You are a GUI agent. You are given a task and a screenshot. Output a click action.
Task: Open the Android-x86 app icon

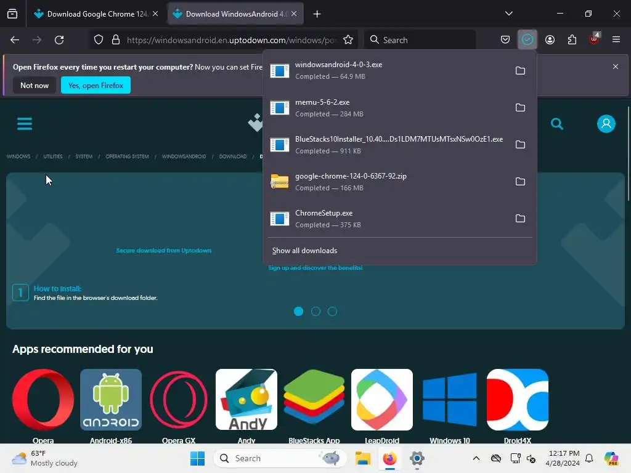(111, 400)
